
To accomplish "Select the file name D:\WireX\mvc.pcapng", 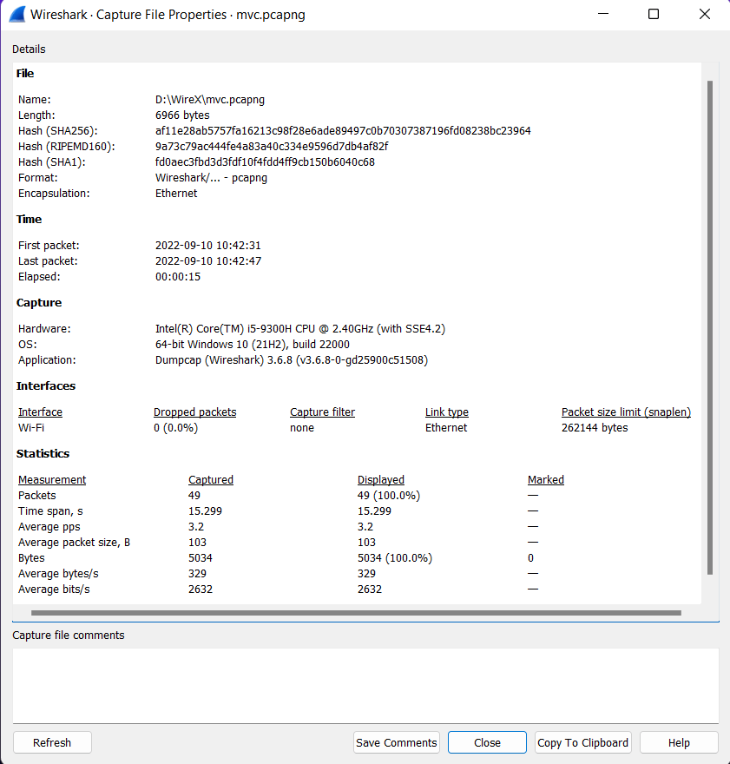I will coord(210,99).
